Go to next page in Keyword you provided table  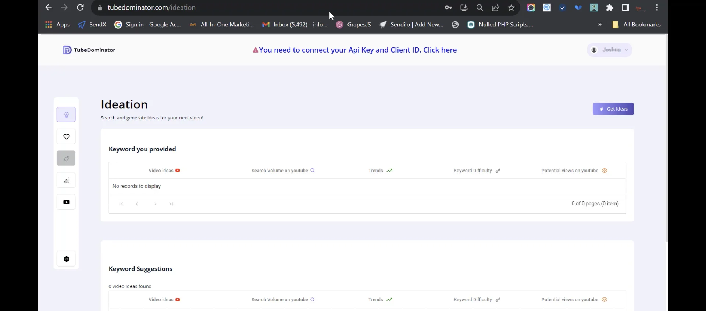point(156,204)
